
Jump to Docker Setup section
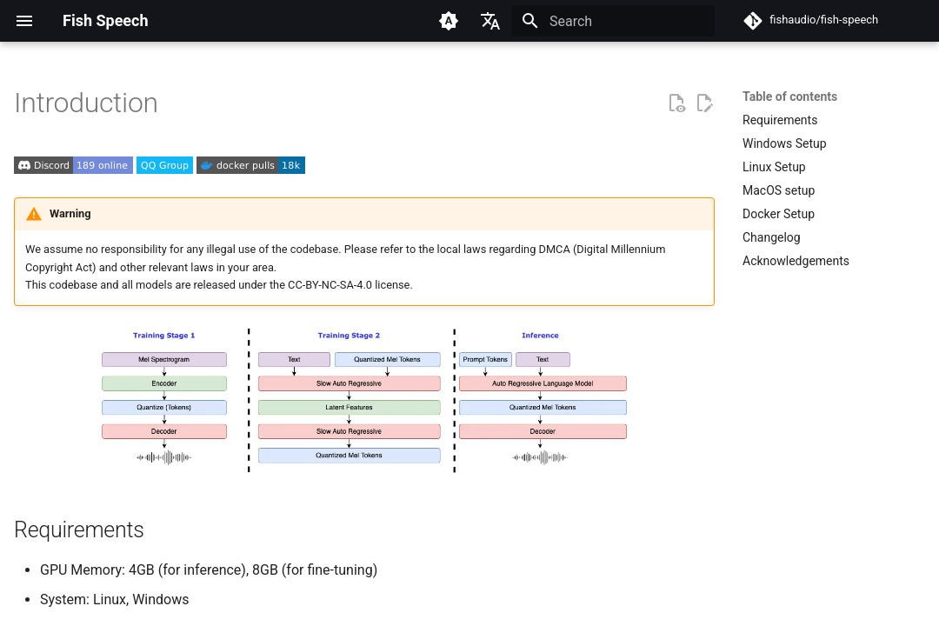778,214
